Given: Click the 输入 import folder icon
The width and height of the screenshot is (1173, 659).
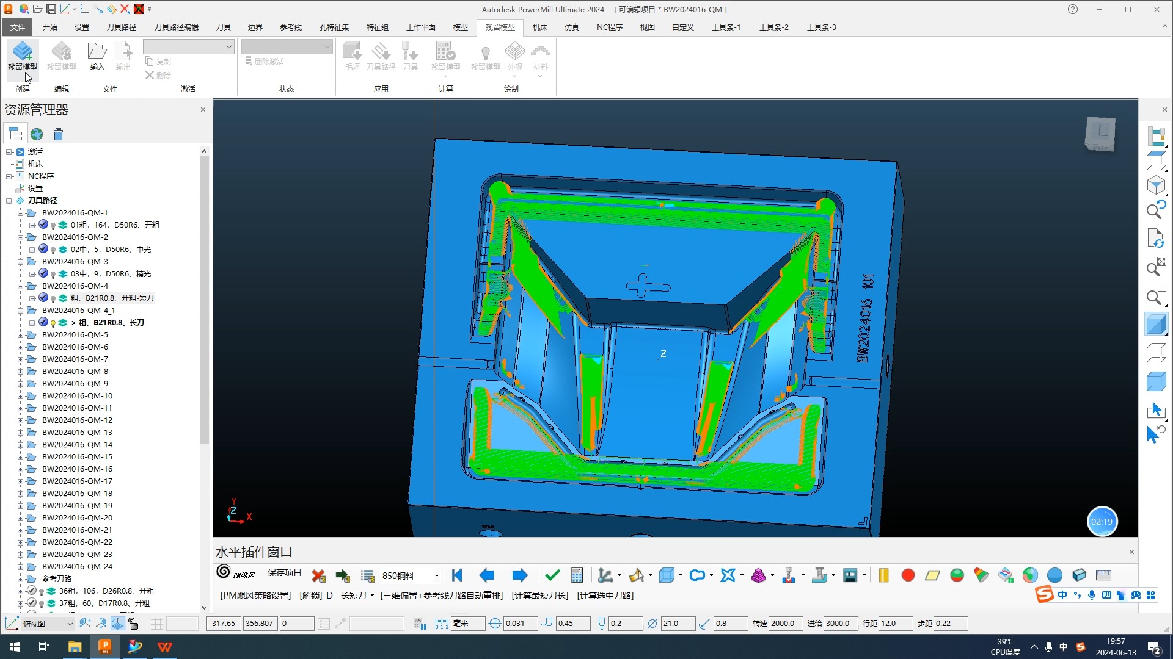Looking at the screenshot, I should [97, 56].
